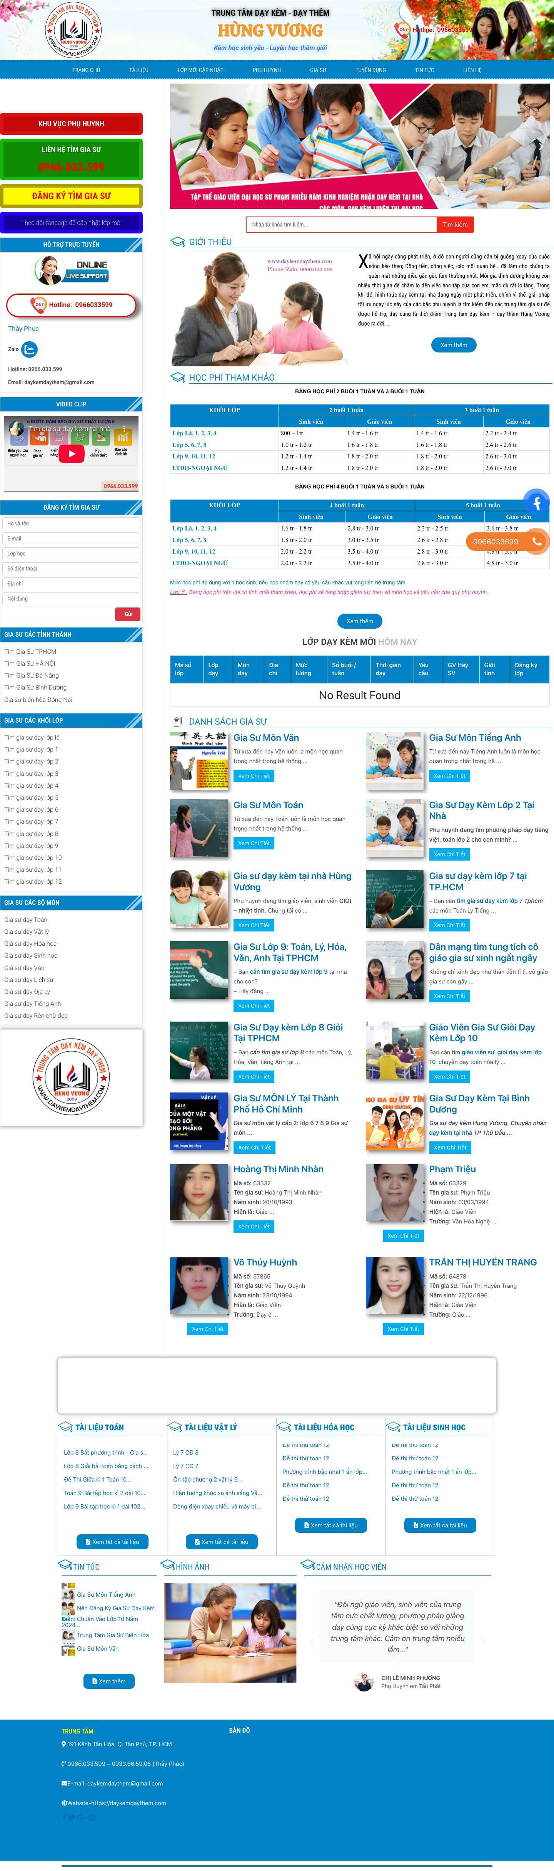Image resolution: width=554 pixels, height=1871 pixels.
Task: Click the cap icon beside TÀI LIỆU SINH HỌC
Action: tap(393, 1427)
